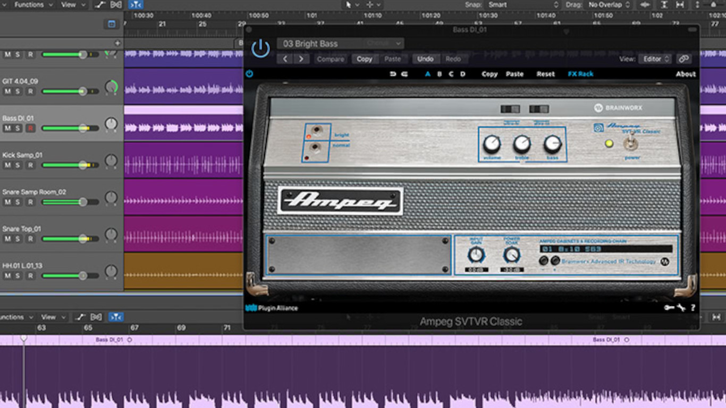Image resolution: width=726 pixels, height=408 pixels.
Task: Click the gray Copy button beside Compare
Action: click(x=365, y=59)
